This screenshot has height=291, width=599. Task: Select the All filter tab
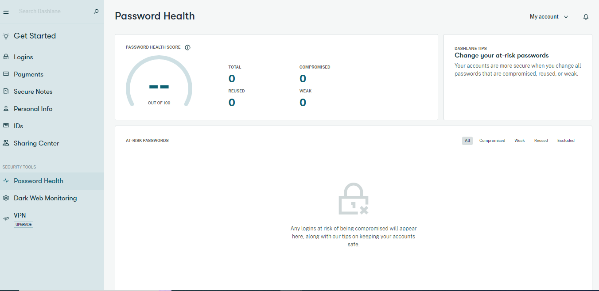pyautogui.click(x=467, y=141)
